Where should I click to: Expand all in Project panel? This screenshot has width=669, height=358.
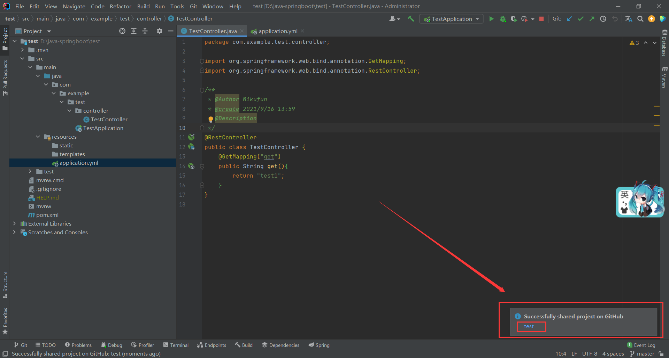point(134,31)
